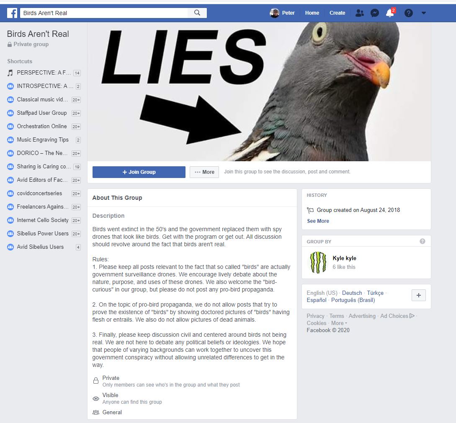Screen dimensions: 456x423
Task: Go to Home in the top bar
Action: pyautogui.click(x=312, y=13)
